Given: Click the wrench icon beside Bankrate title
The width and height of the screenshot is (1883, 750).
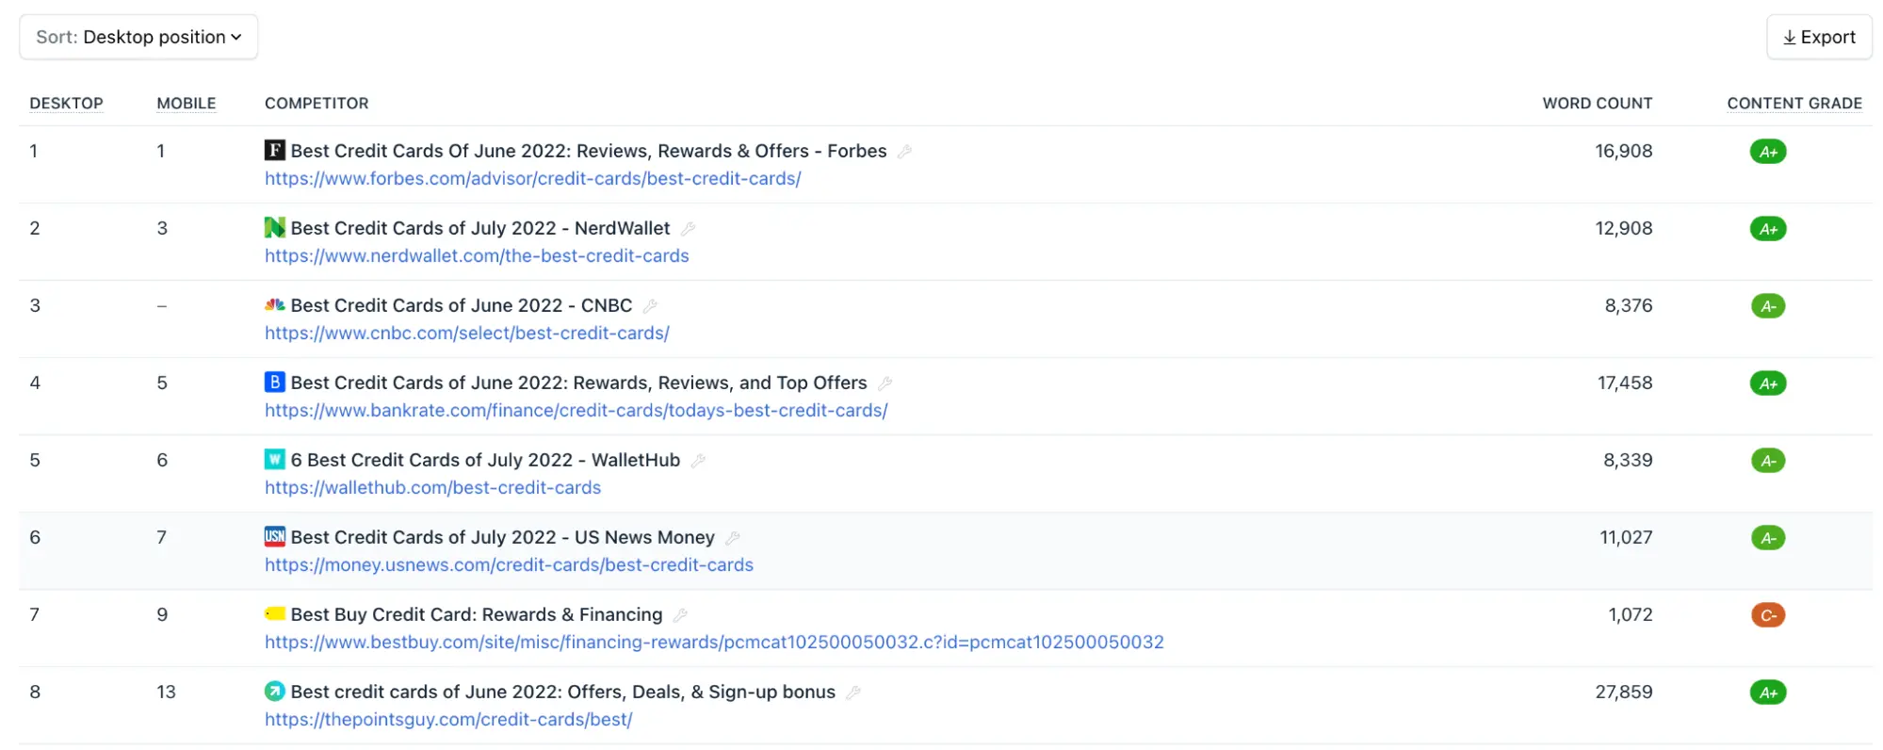Looking at the screenshot, I should tap(885, 383).
